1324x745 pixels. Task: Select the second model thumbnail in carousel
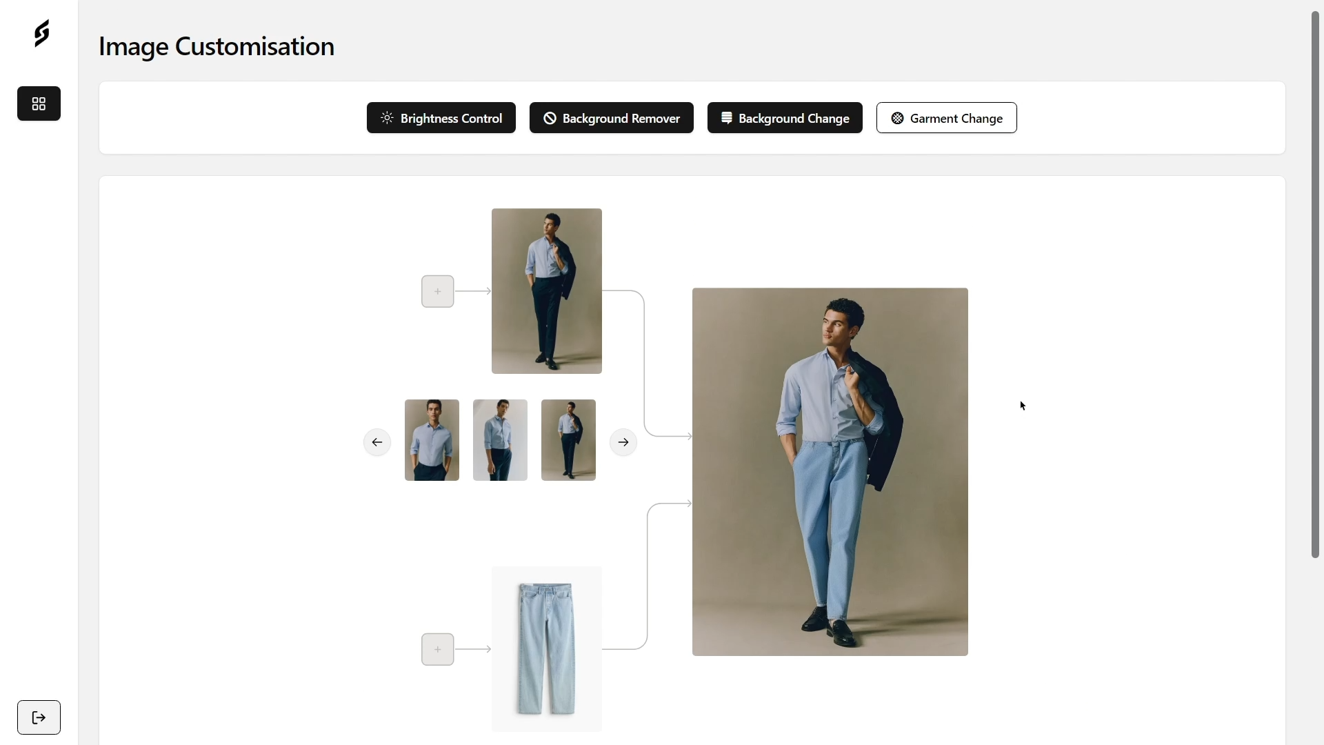point(500,439)
